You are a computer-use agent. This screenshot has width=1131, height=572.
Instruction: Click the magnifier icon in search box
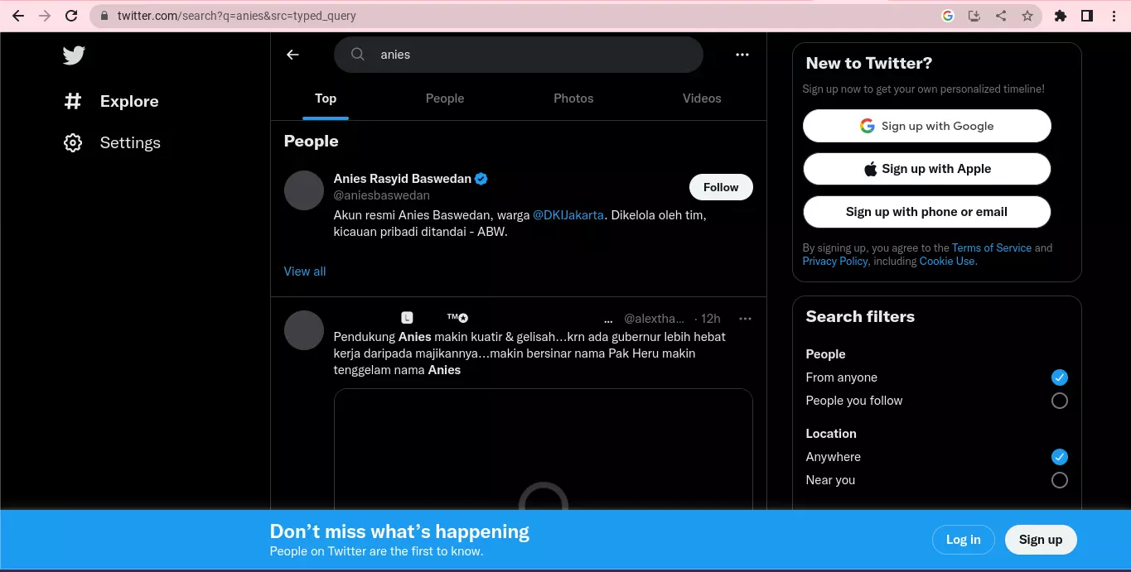pyautogui.click(x=358, y=55)
